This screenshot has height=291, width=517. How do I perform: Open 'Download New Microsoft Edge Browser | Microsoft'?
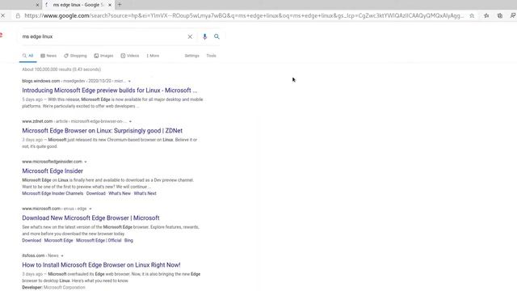pyautogui.click(x=90, y=218)
